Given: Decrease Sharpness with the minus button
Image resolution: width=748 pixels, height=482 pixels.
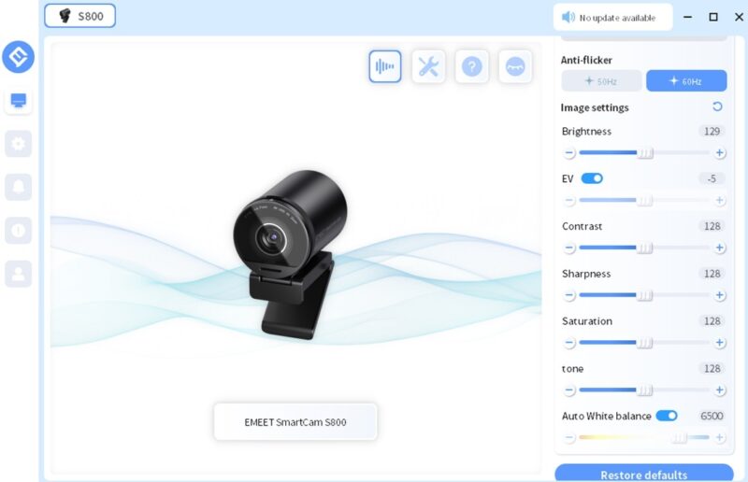Looking at the screenshot, I should 569,295.
